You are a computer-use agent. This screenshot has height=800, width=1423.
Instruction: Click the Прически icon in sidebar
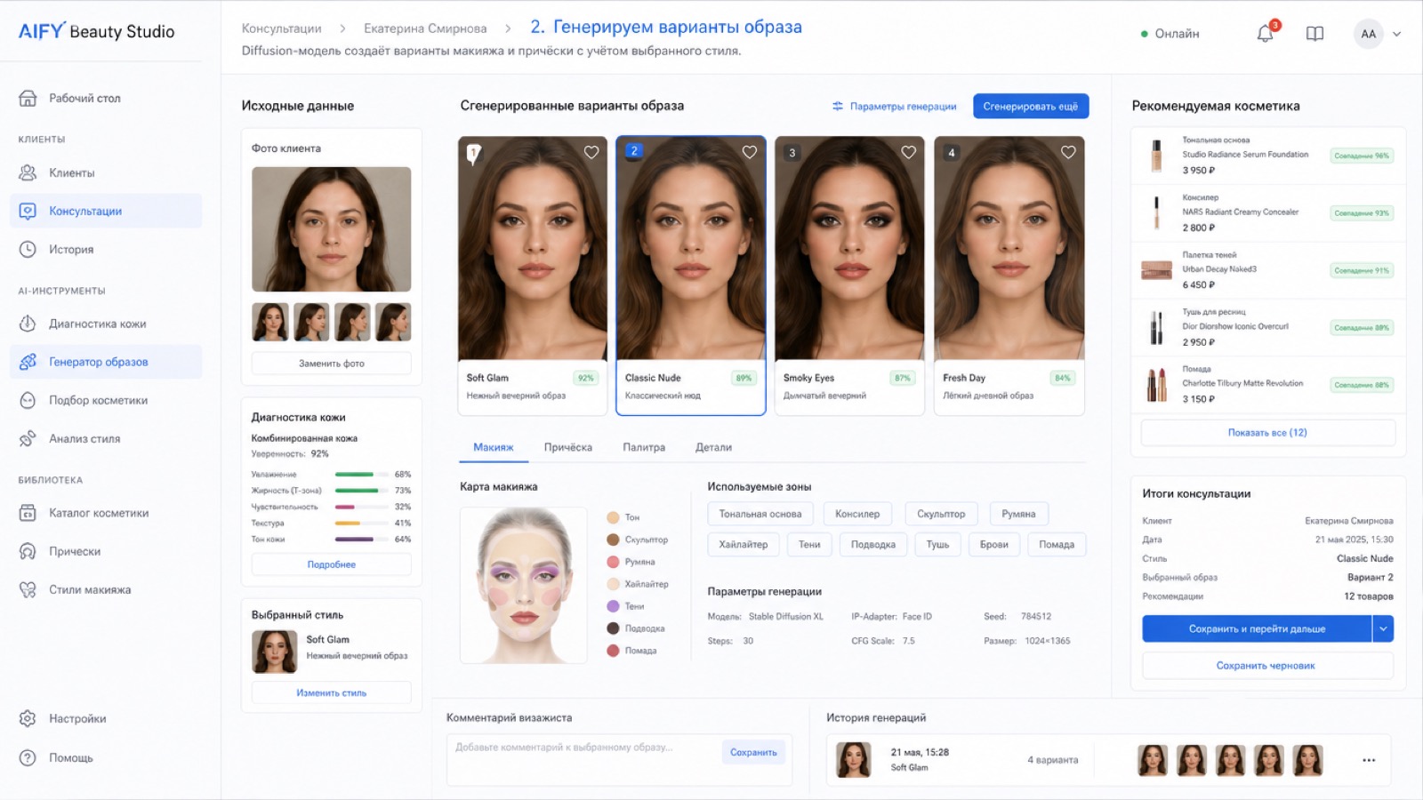pyautogui.click(x=28, y=551)
